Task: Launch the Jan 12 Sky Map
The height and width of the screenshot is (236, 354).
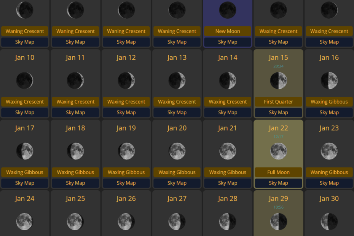Action: [126, 112]
